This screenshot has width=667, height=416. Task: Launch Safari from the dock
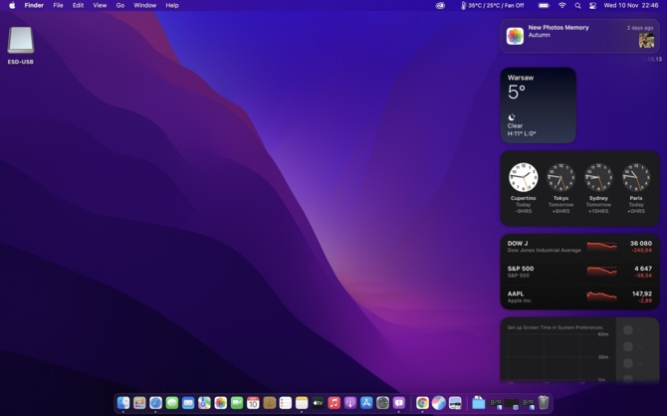pyautogui.click(x=155, y=403)
